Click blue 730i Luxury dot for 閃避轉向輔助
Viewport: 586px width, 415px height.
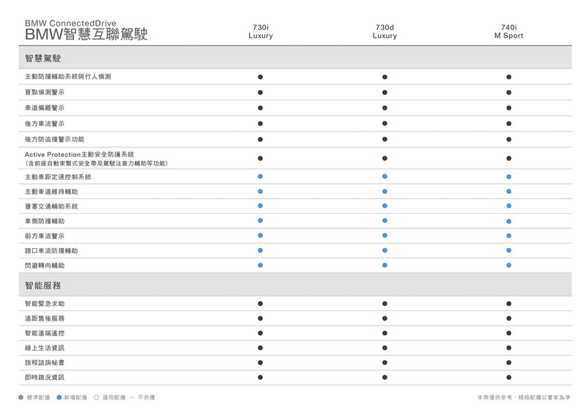tap(260, 265)
